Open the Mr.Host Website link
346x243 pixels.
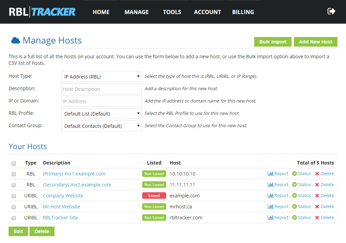pyautogui.click(x=61, y=207)
